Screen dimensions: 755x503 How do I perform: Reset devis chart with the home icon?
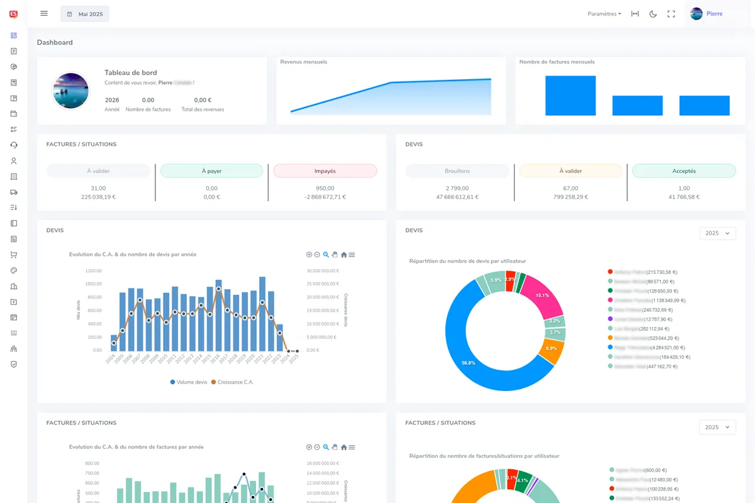[x=344, y=255]
